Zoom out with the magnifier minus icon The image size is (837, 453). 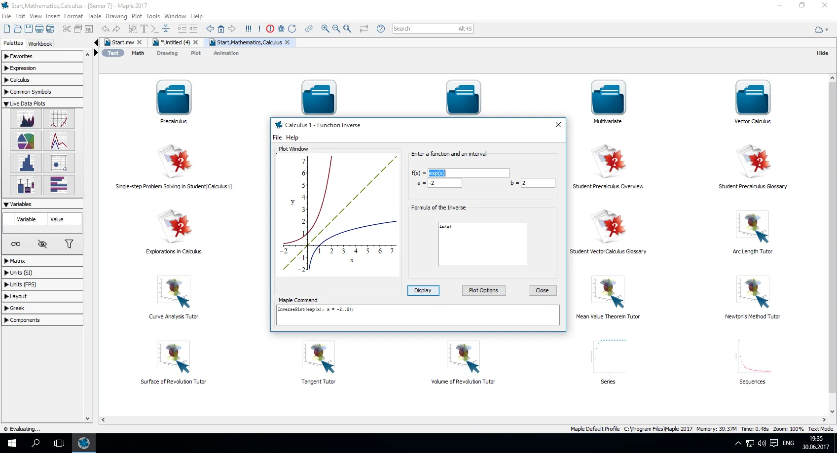[x=336, y=29]
